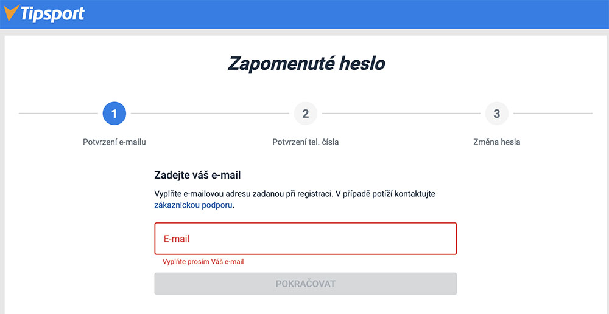Click the progress line left of step 1
The width and height of the screenshot is (609, 314).
coord(58,114)
